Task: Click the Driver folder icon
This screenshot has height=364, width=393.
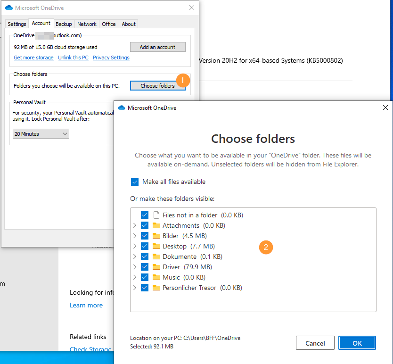Action: tap(156, 267)
